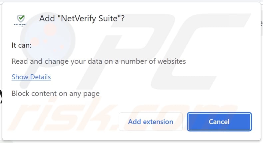Image resolution: width=263 pixels, height=143 pixels.
Task: Open the Show Details link
Action: [31, 77]
